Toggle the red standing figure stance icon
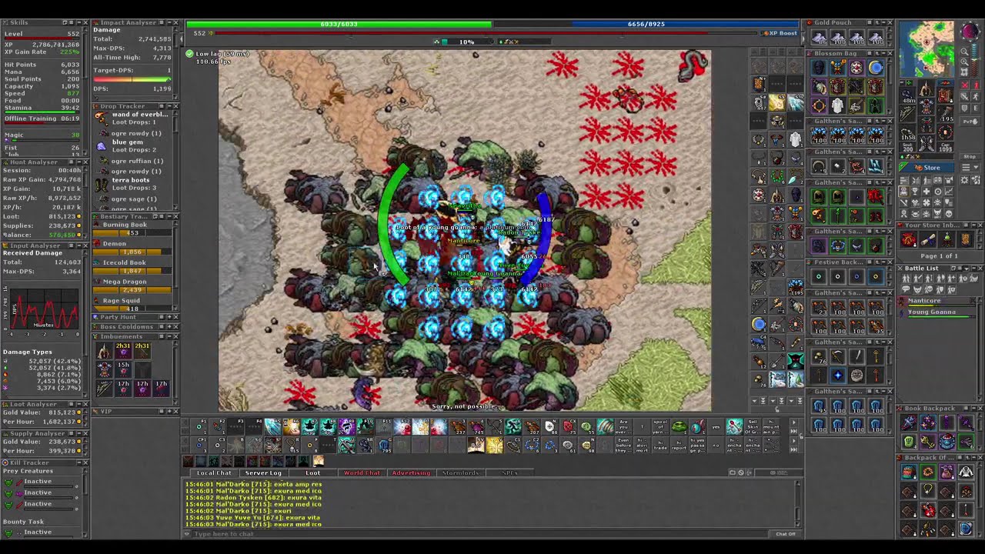This screenshot has width=985, height=554. pos(977,85)
